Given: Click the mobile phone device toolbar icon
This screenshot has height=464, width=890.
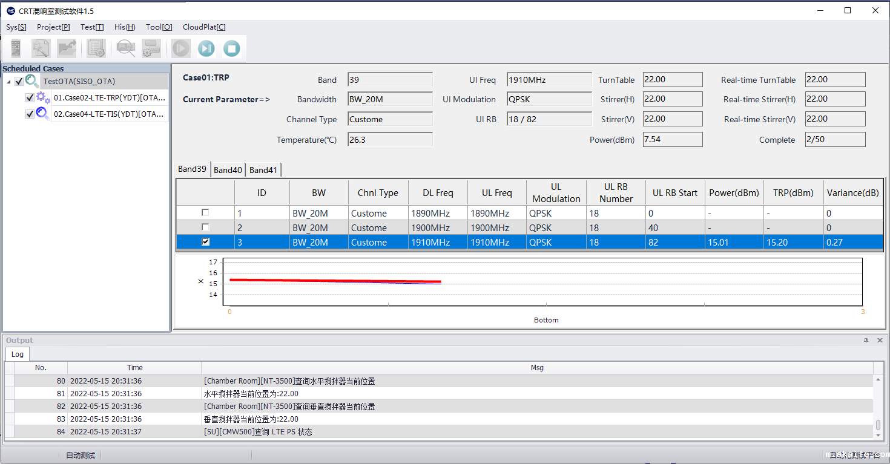Looking at the screenshot, I should pos(16,48).
